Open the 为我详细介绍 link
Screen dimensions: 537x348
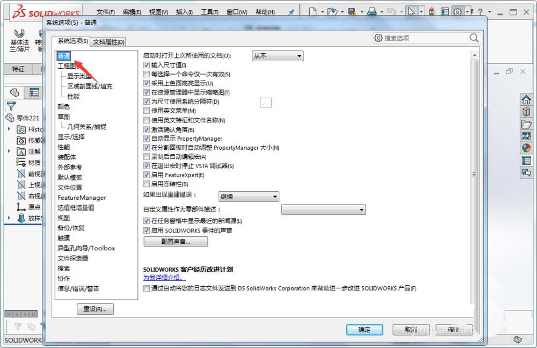point(164,278)
